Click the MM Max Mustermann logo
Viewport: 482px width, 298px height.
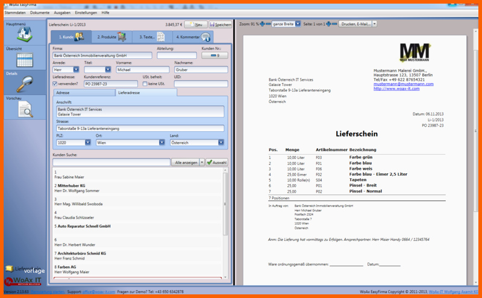tap(415, 52)
